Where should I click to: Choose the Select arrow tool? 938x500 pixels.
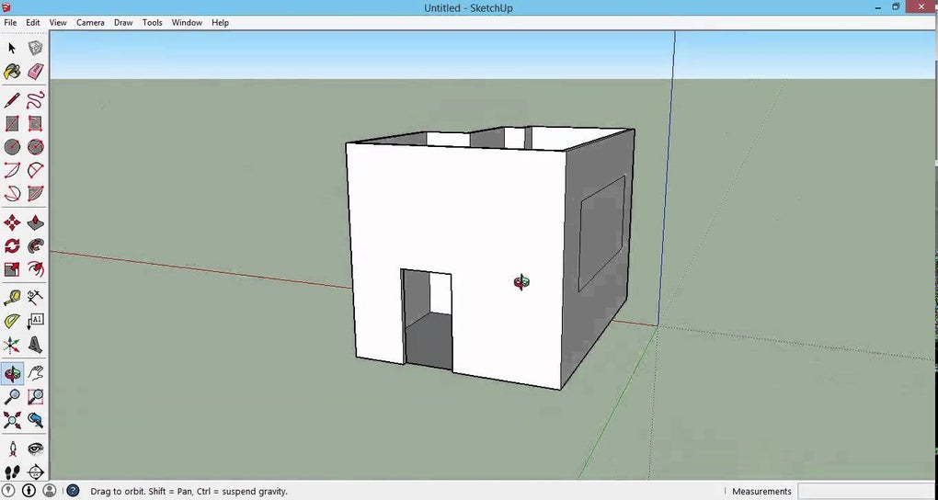tap(12, 49)
